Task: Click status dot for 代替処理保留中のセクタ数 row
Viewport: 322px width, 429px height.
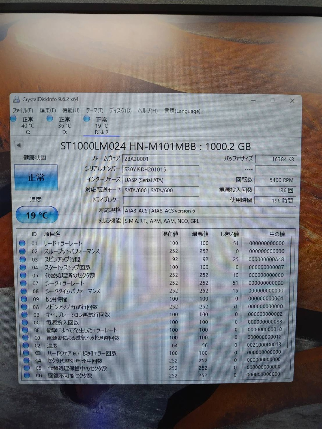Action: pos(27,368)
